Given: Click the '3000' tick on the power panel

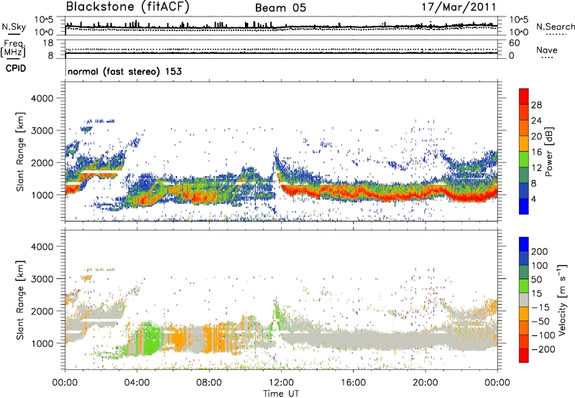Looking at the screenshot, I should coord(42,131).
